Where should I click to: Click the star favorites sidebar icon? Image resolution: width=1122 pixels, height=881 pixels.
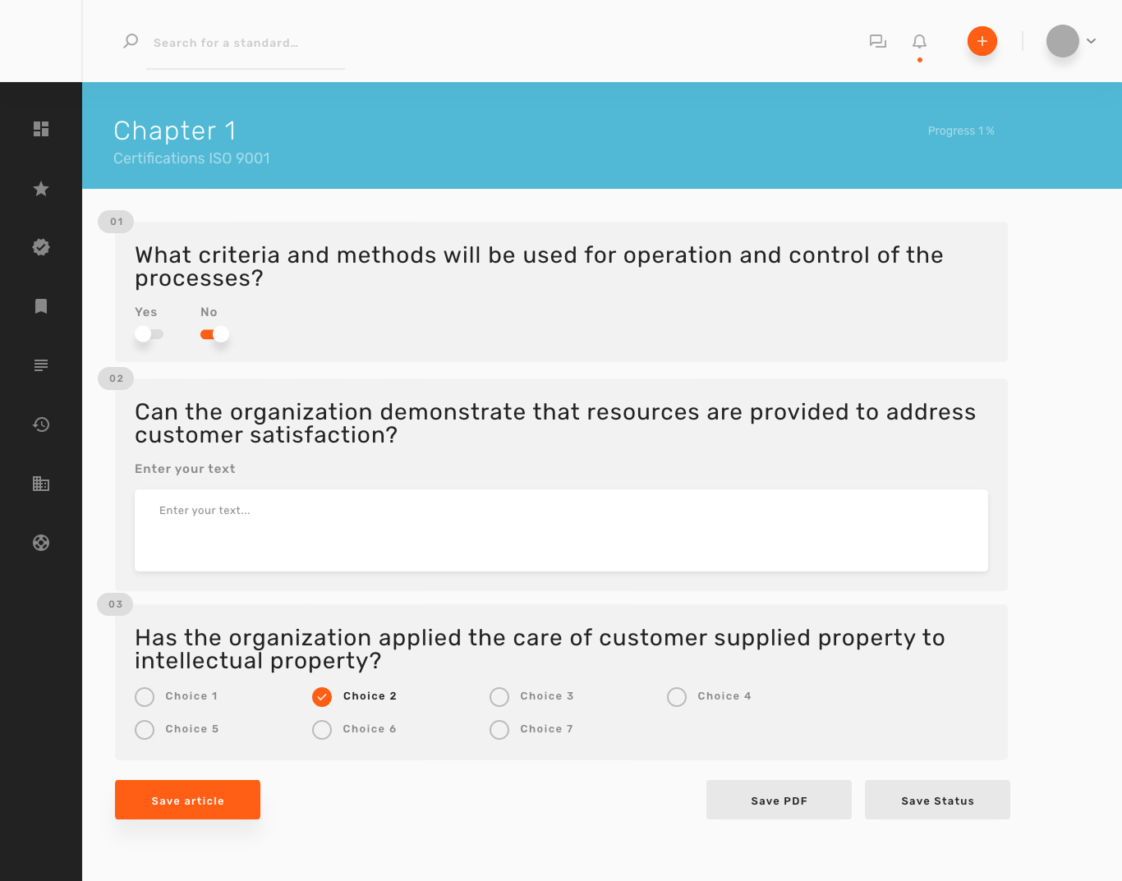41,189
